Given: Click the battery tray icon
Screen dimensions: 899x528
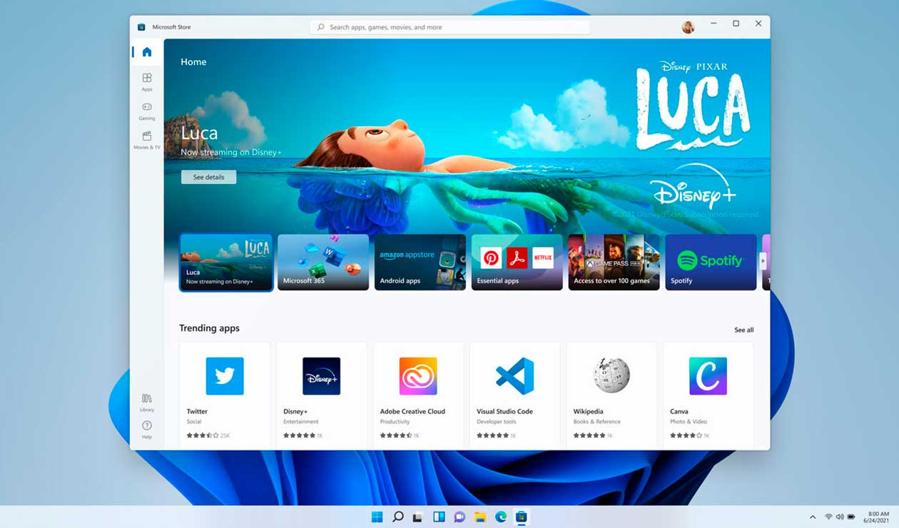Looking at the screenshot, I should [851, 517].
